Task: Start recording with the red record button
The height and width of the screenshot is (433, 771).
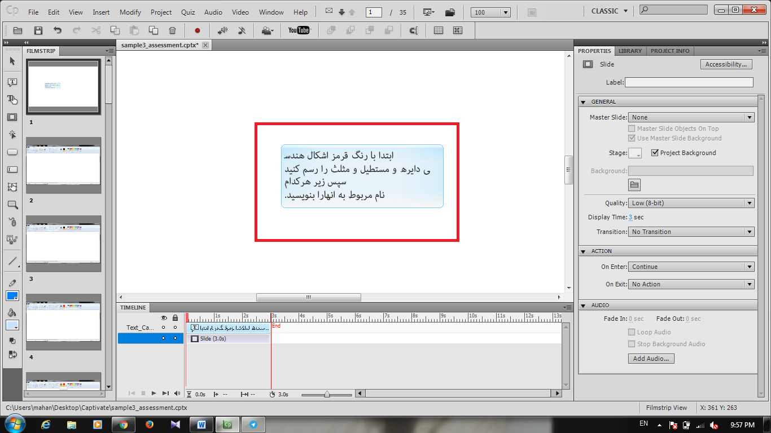Action: (x=198, y=30)
